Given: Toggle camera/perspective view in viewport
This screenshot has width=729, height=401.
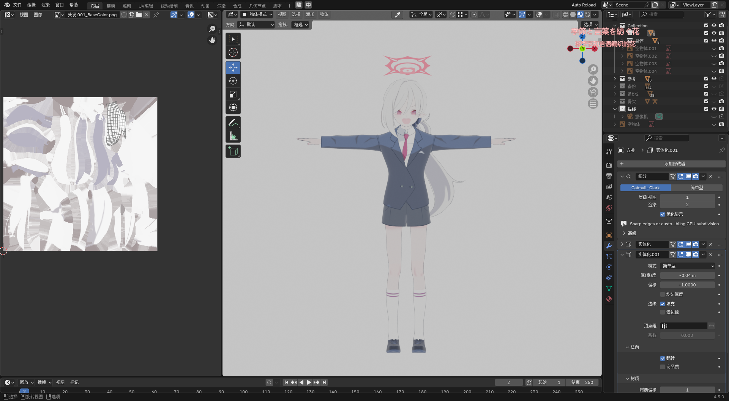Looking at the screenshot, I should [x=593, y=92].
